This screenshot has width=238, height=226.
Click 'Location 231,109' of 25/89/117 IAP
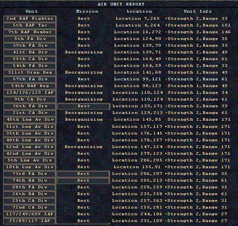coord(137,221)
